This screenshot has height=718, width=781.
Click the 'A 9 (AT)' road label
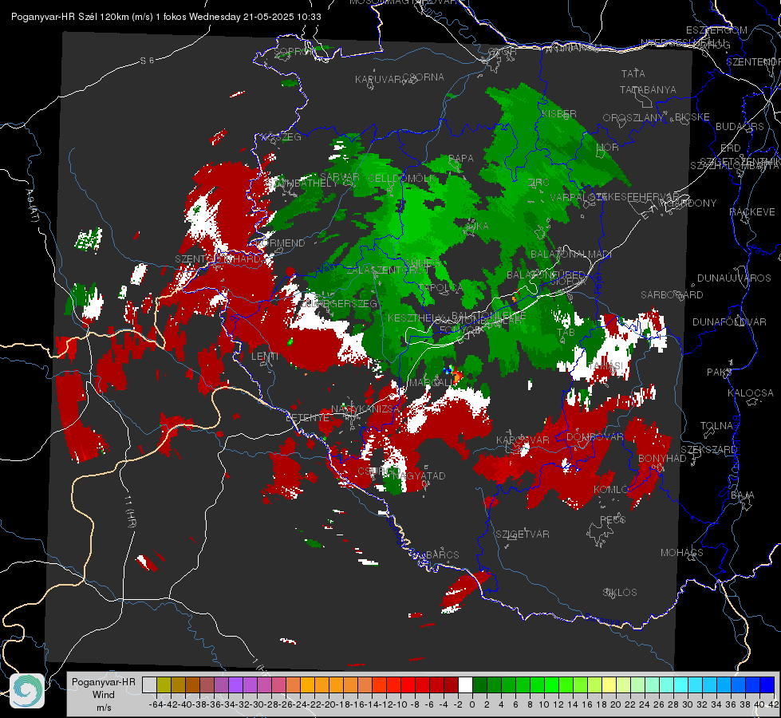pos(34,206)
